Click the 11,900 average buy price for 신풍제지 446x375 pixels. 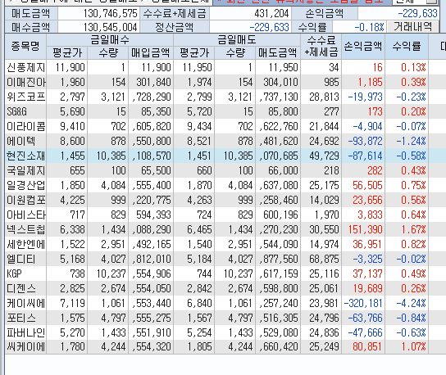67,67
